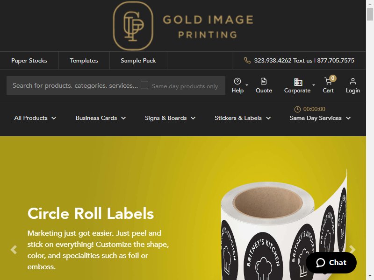Open the Help question mark icon
The height and width of the screenshot is (280, 374).
[237, 81]
